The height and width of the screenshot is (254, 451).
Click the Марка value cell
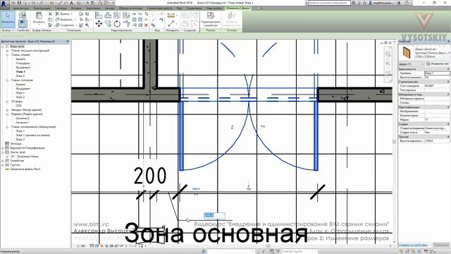437,119
